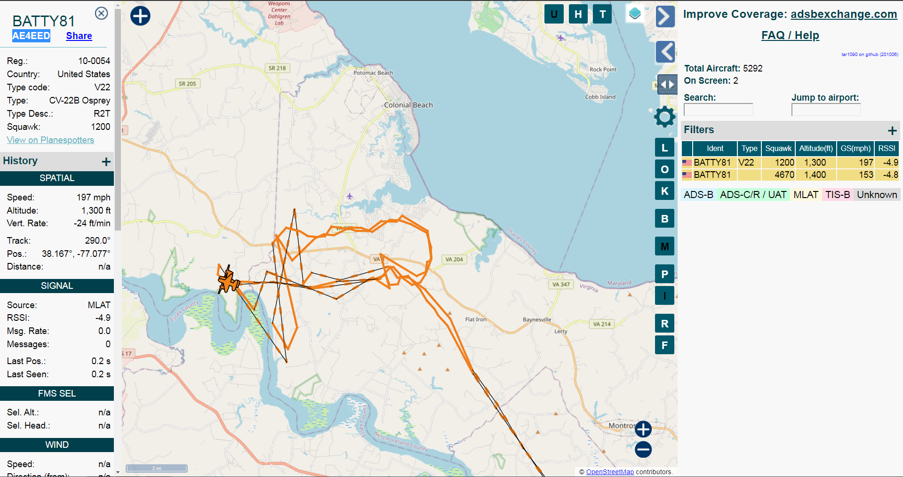Expand the History section

point(106,162)
